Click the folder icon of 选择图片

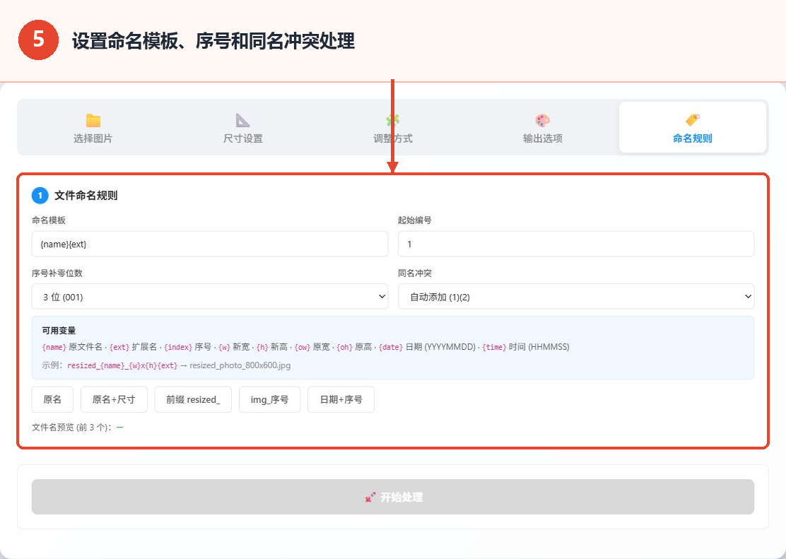(x=93, y=120)
